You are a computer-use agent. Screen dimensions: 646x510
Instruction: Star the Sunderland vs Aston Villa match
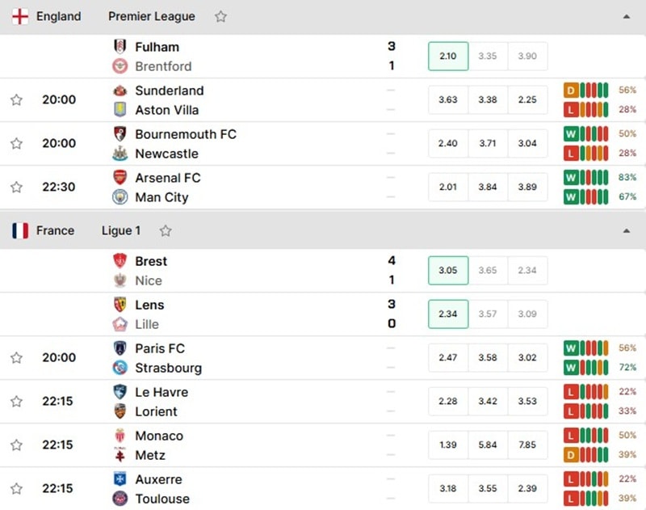click(x=16, y=99)
